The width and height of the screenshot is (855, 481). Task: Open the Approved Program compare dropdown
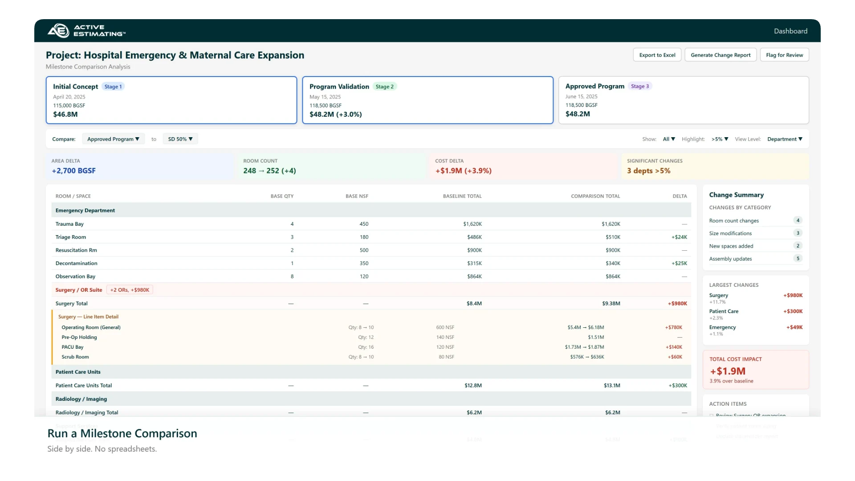113,139
